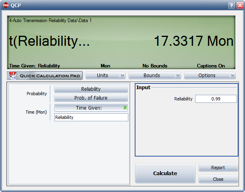This screenshot has height=192, width=245.
Task: Select the Prob. of Failure calculation
Action: (x=91, y=98)
